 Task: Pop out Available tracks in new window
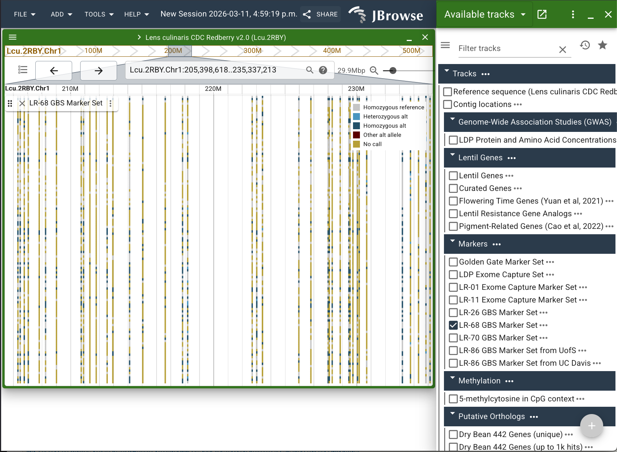point(542,15)
